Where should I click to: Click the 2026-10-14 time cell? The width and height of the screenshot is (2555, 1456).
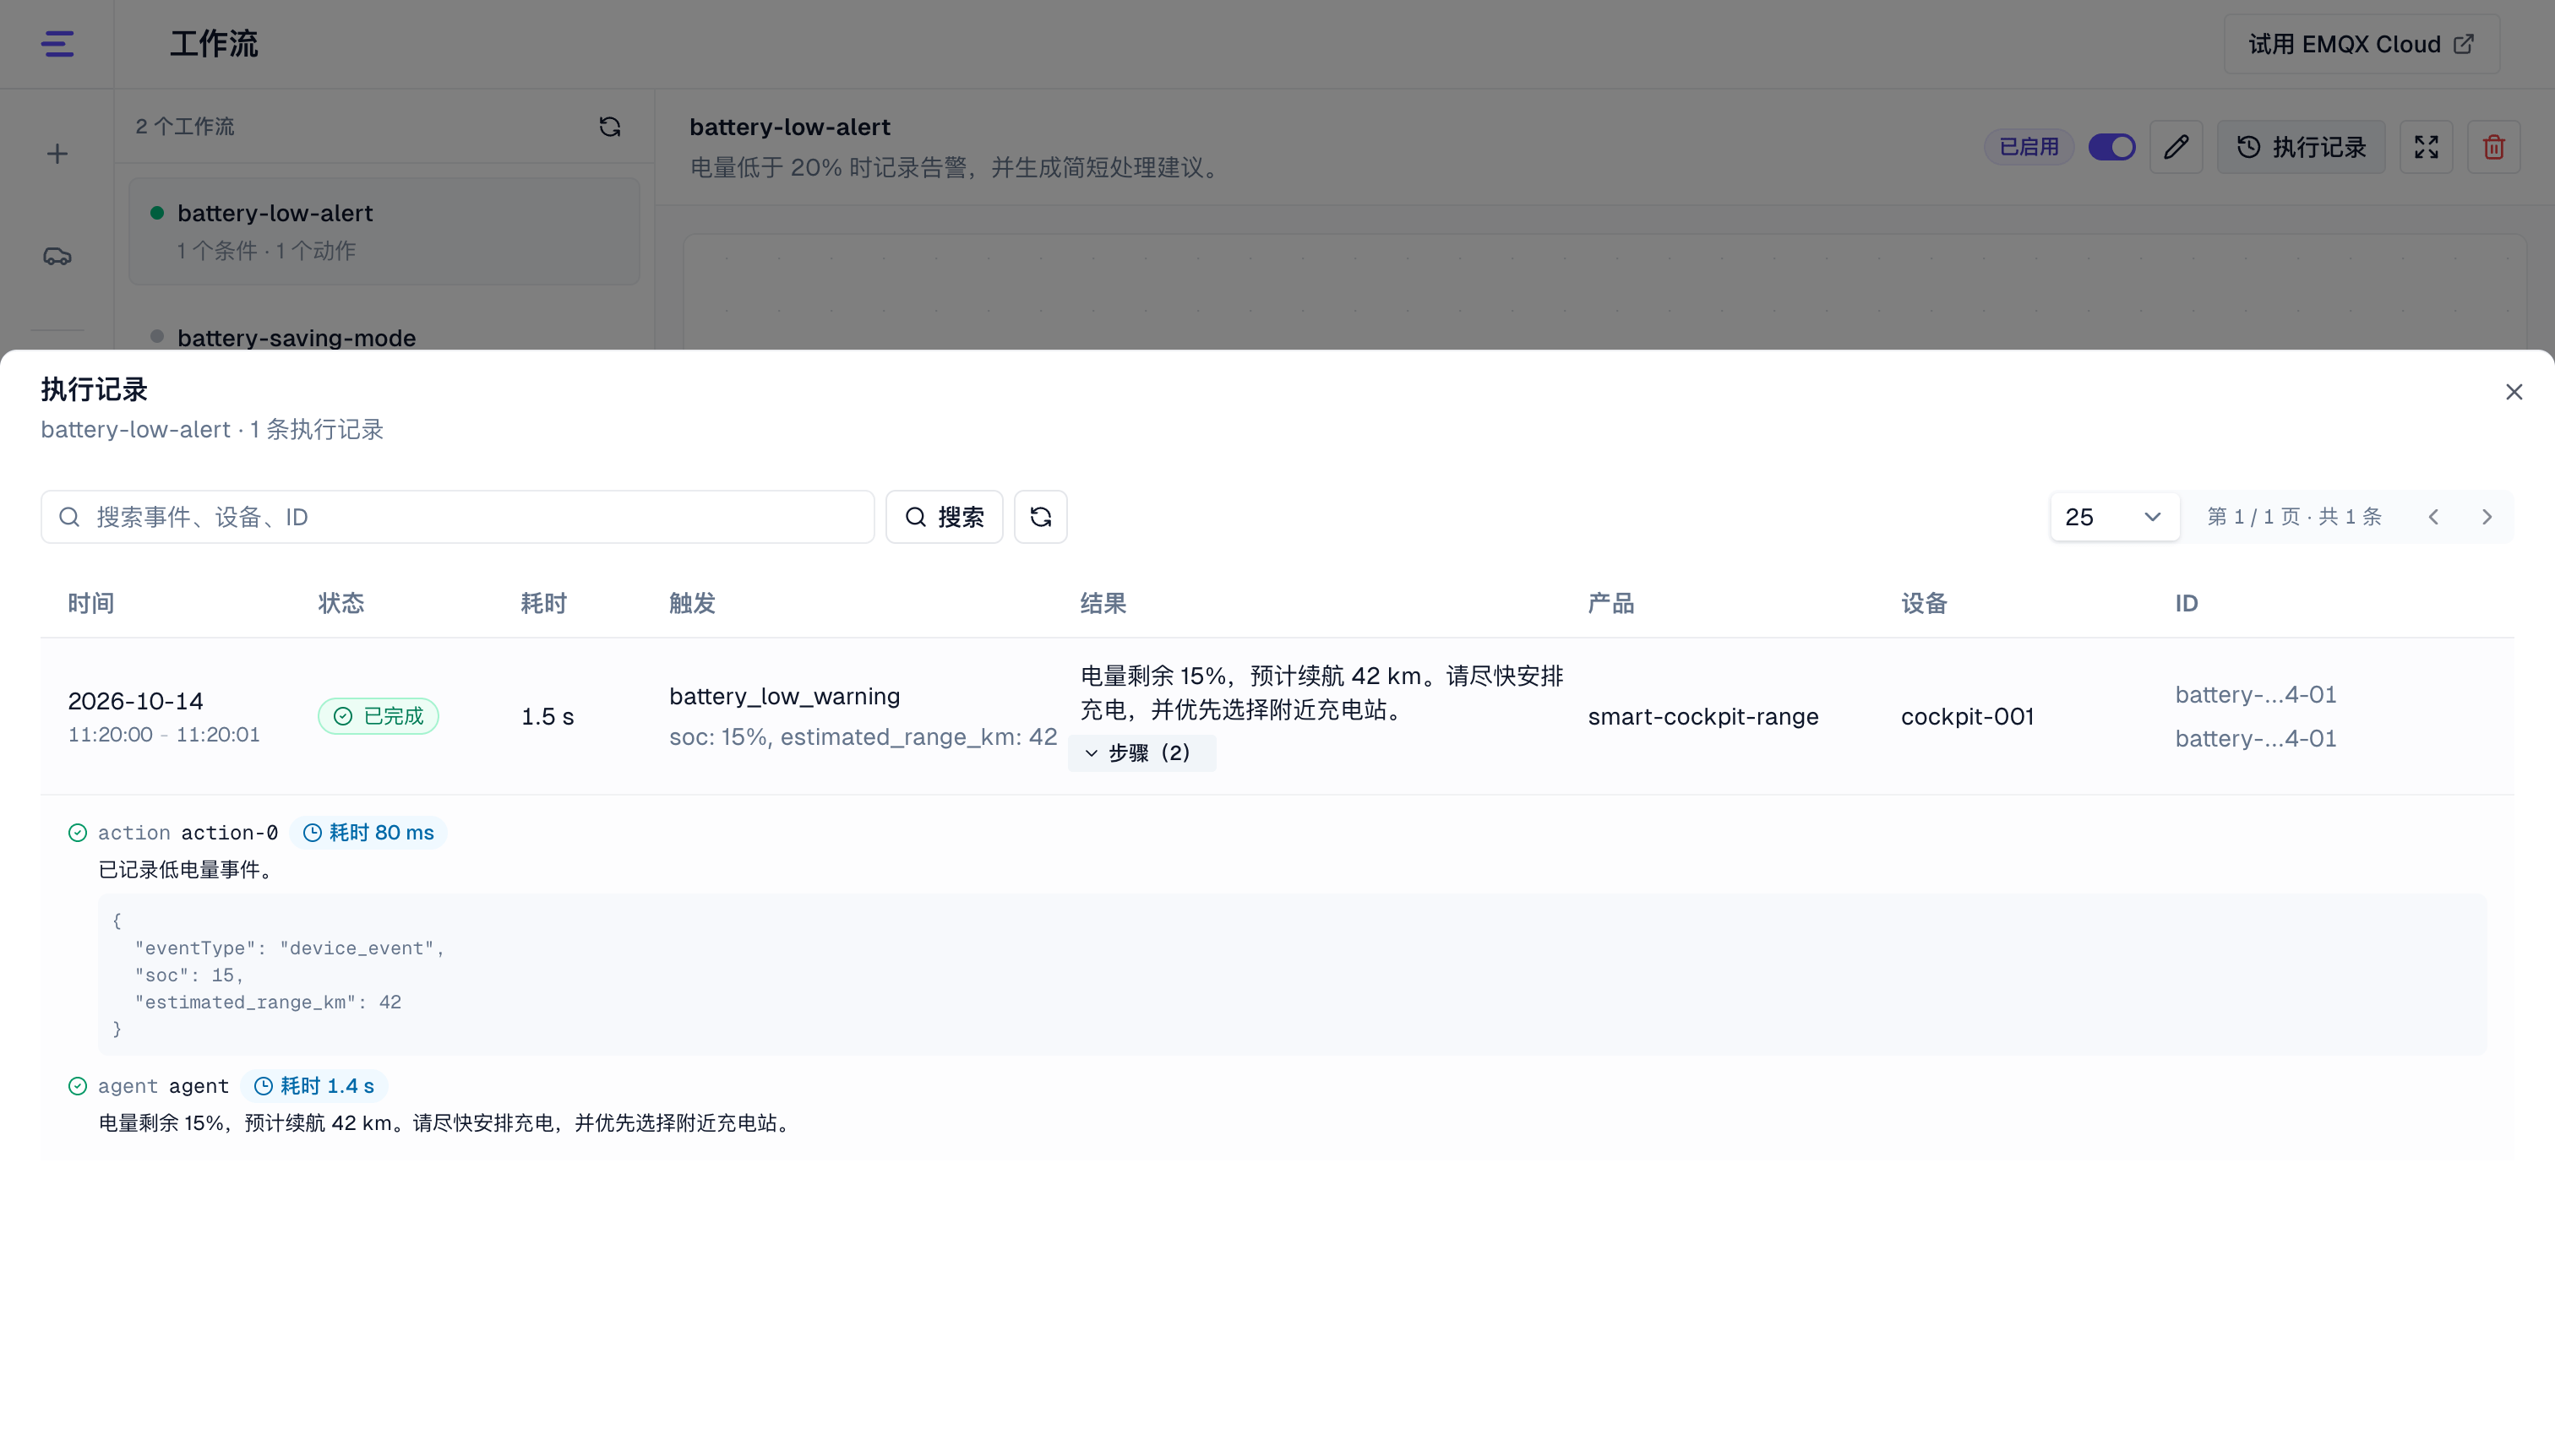[x=135, y=701]
